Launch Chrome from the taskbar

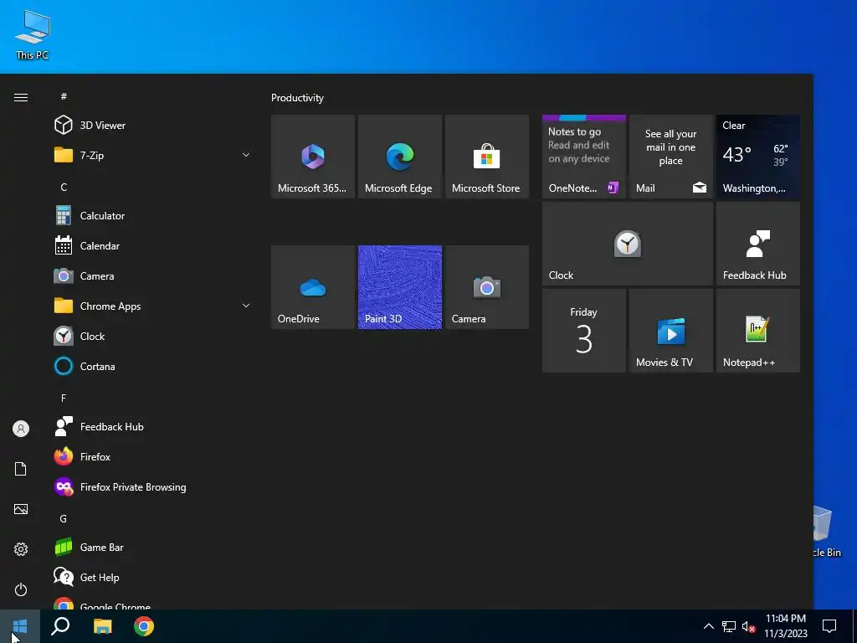click(x=144, y=626)
